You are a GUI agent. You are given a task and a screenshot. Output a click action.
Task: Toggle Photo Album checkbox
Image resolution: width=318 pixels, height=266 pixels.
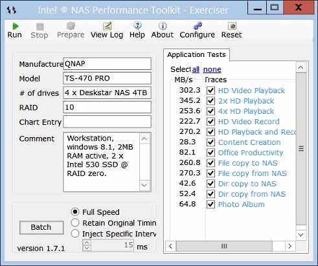pyautogui.click(x=210, y=205)
